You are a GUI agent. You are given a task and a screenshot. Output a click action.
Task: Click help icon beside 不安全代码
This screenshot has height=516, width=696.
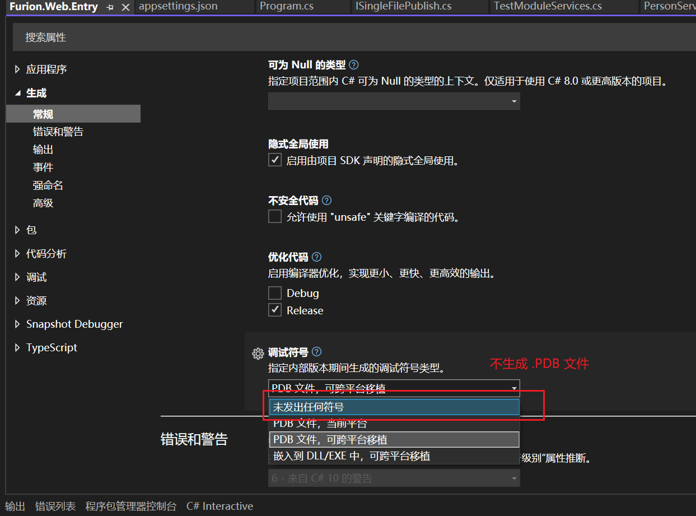[327, 201]
